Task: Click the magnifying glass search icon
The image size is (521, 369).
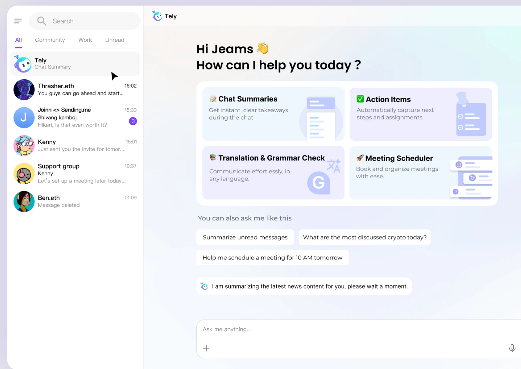Action: tap(42, 21)
